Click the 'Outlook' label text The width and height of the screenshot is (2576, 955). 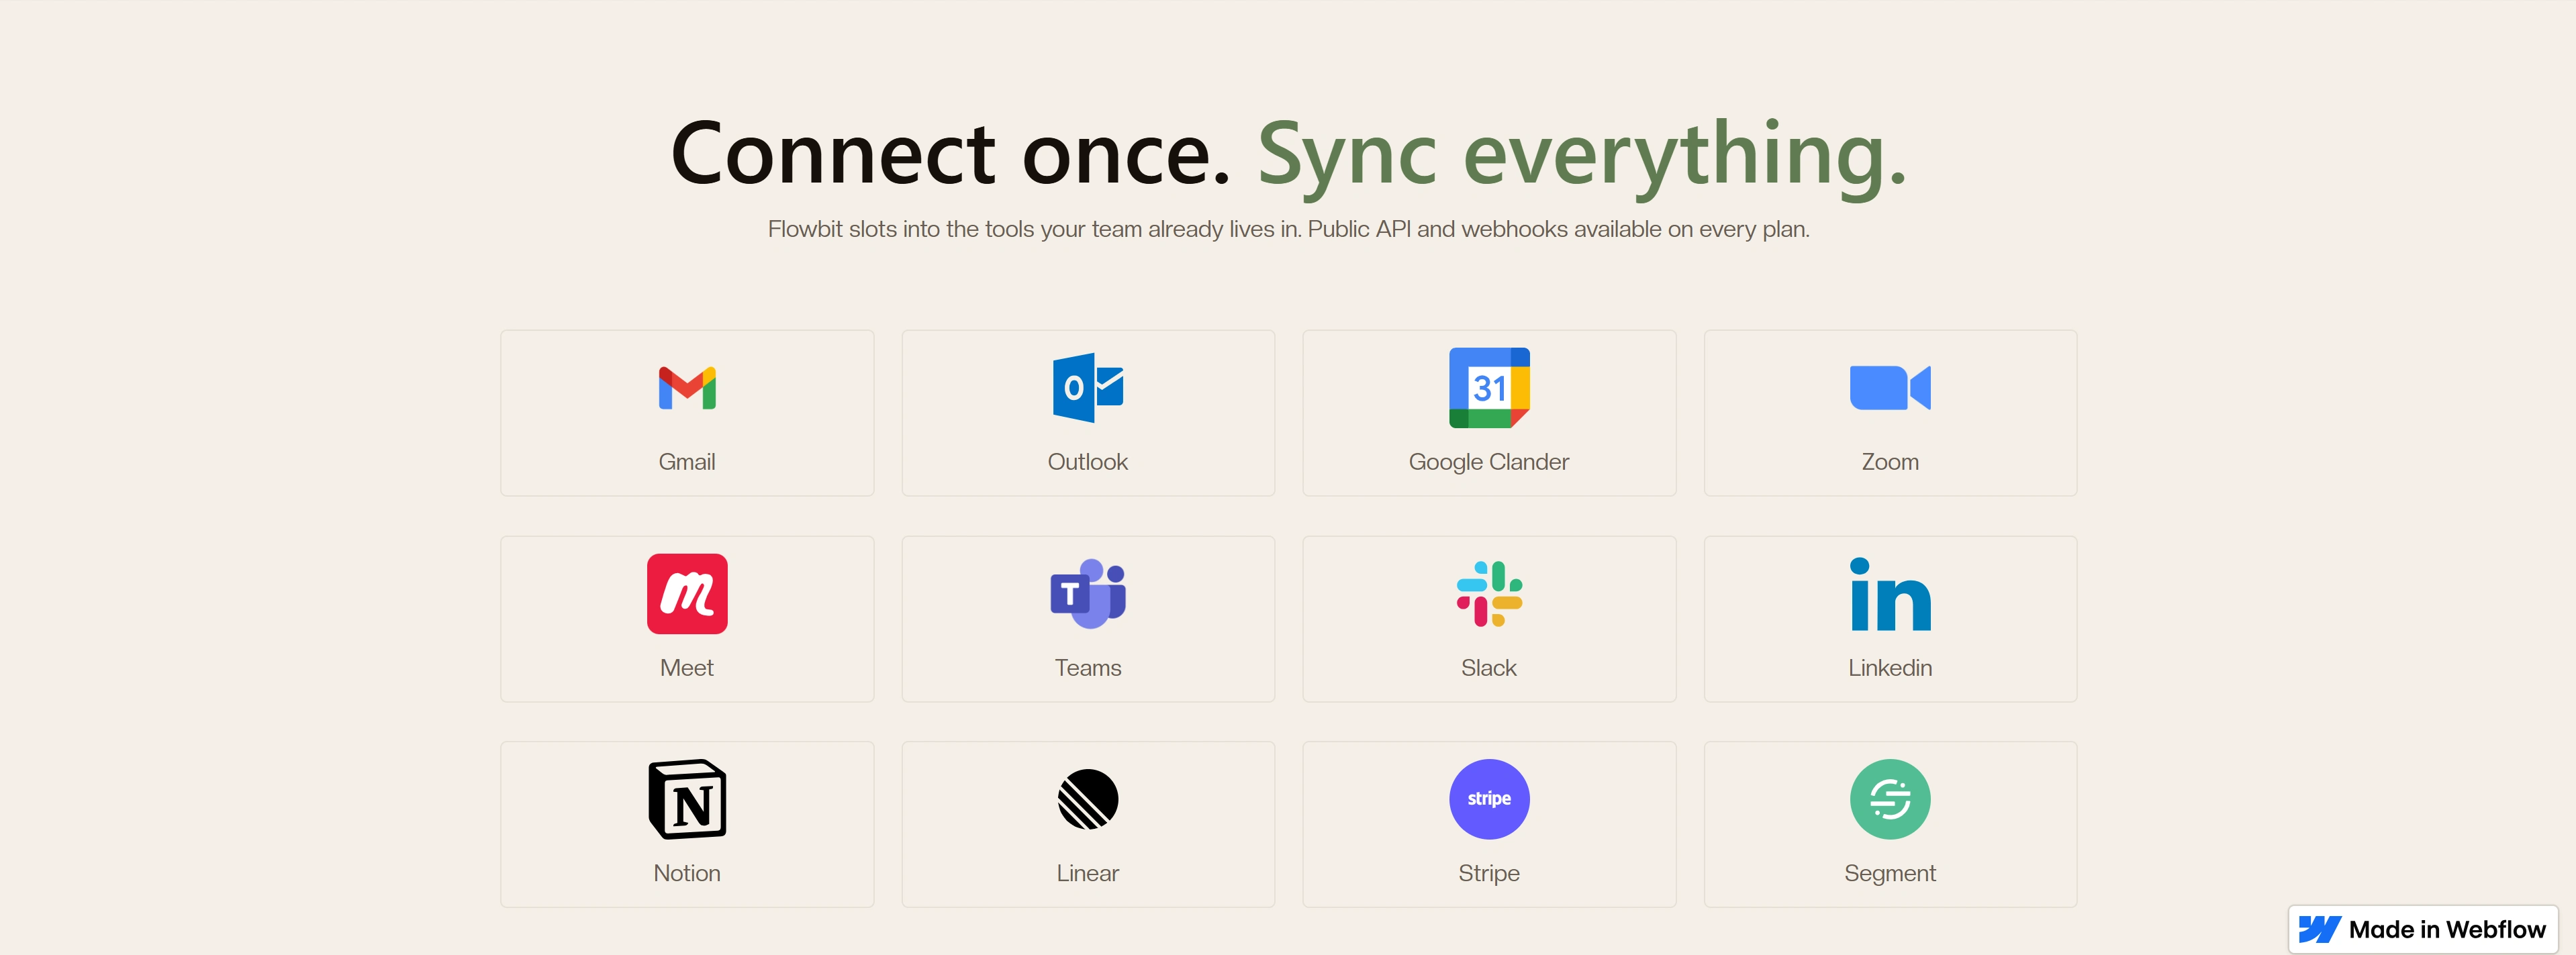click(x=1088, y=462)
